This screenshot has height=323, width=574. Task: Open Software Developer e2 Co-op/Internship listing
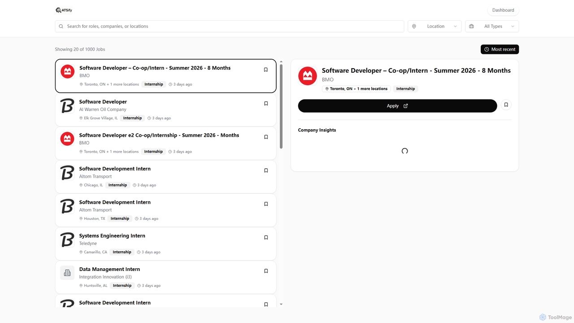pyautogui.click(x=166, y=143)
